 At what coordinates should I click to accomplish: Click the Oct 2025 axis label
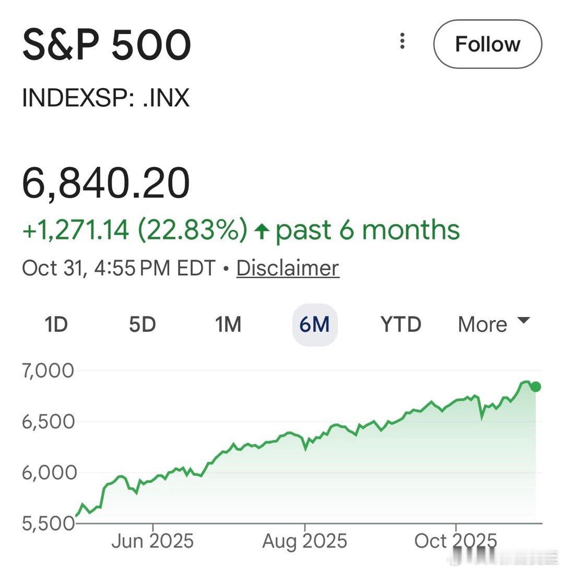(456, 541)
